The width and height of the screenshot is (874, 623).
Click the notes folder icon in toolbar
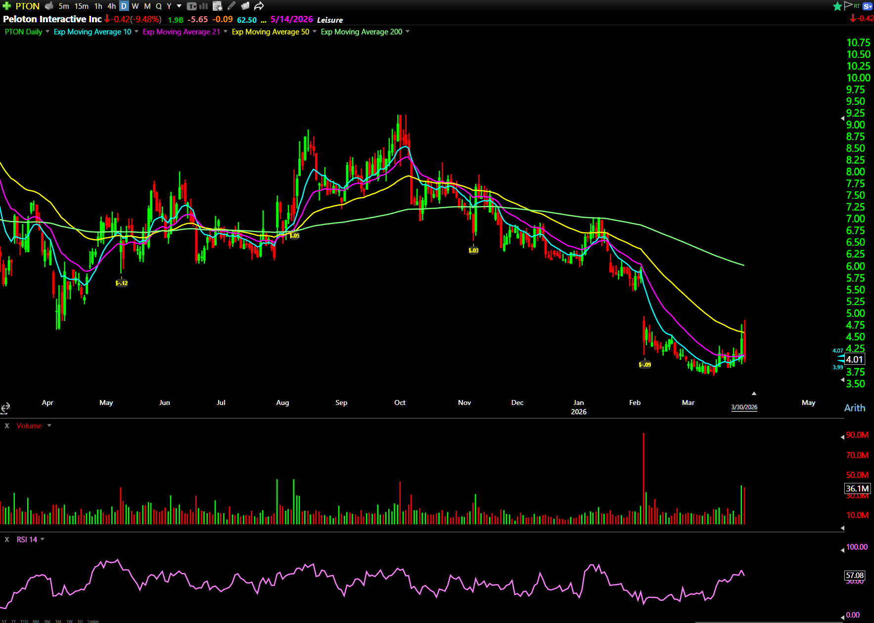[x=245, y=6]
